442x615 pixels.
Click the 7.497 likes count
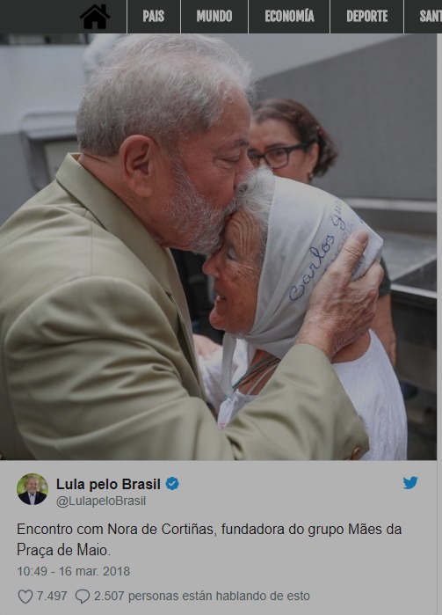click(x=52, y=597)
